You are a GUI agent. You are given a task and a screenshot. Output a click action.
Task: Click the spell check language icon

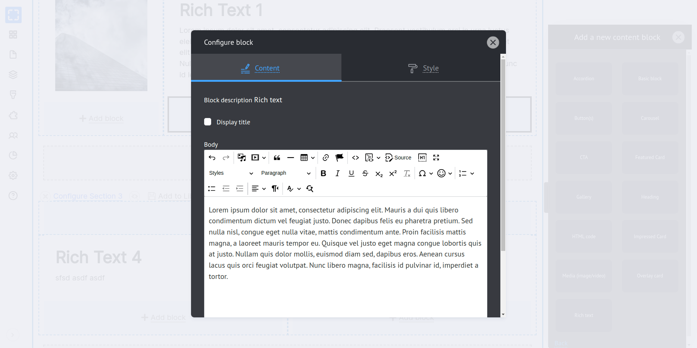point(290,189)
